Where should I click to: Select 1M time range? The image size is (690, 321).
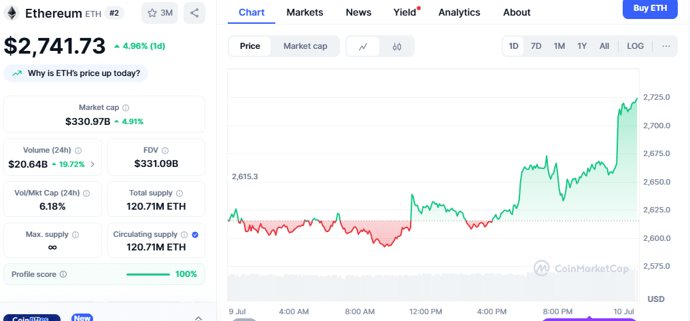[559, 46]
